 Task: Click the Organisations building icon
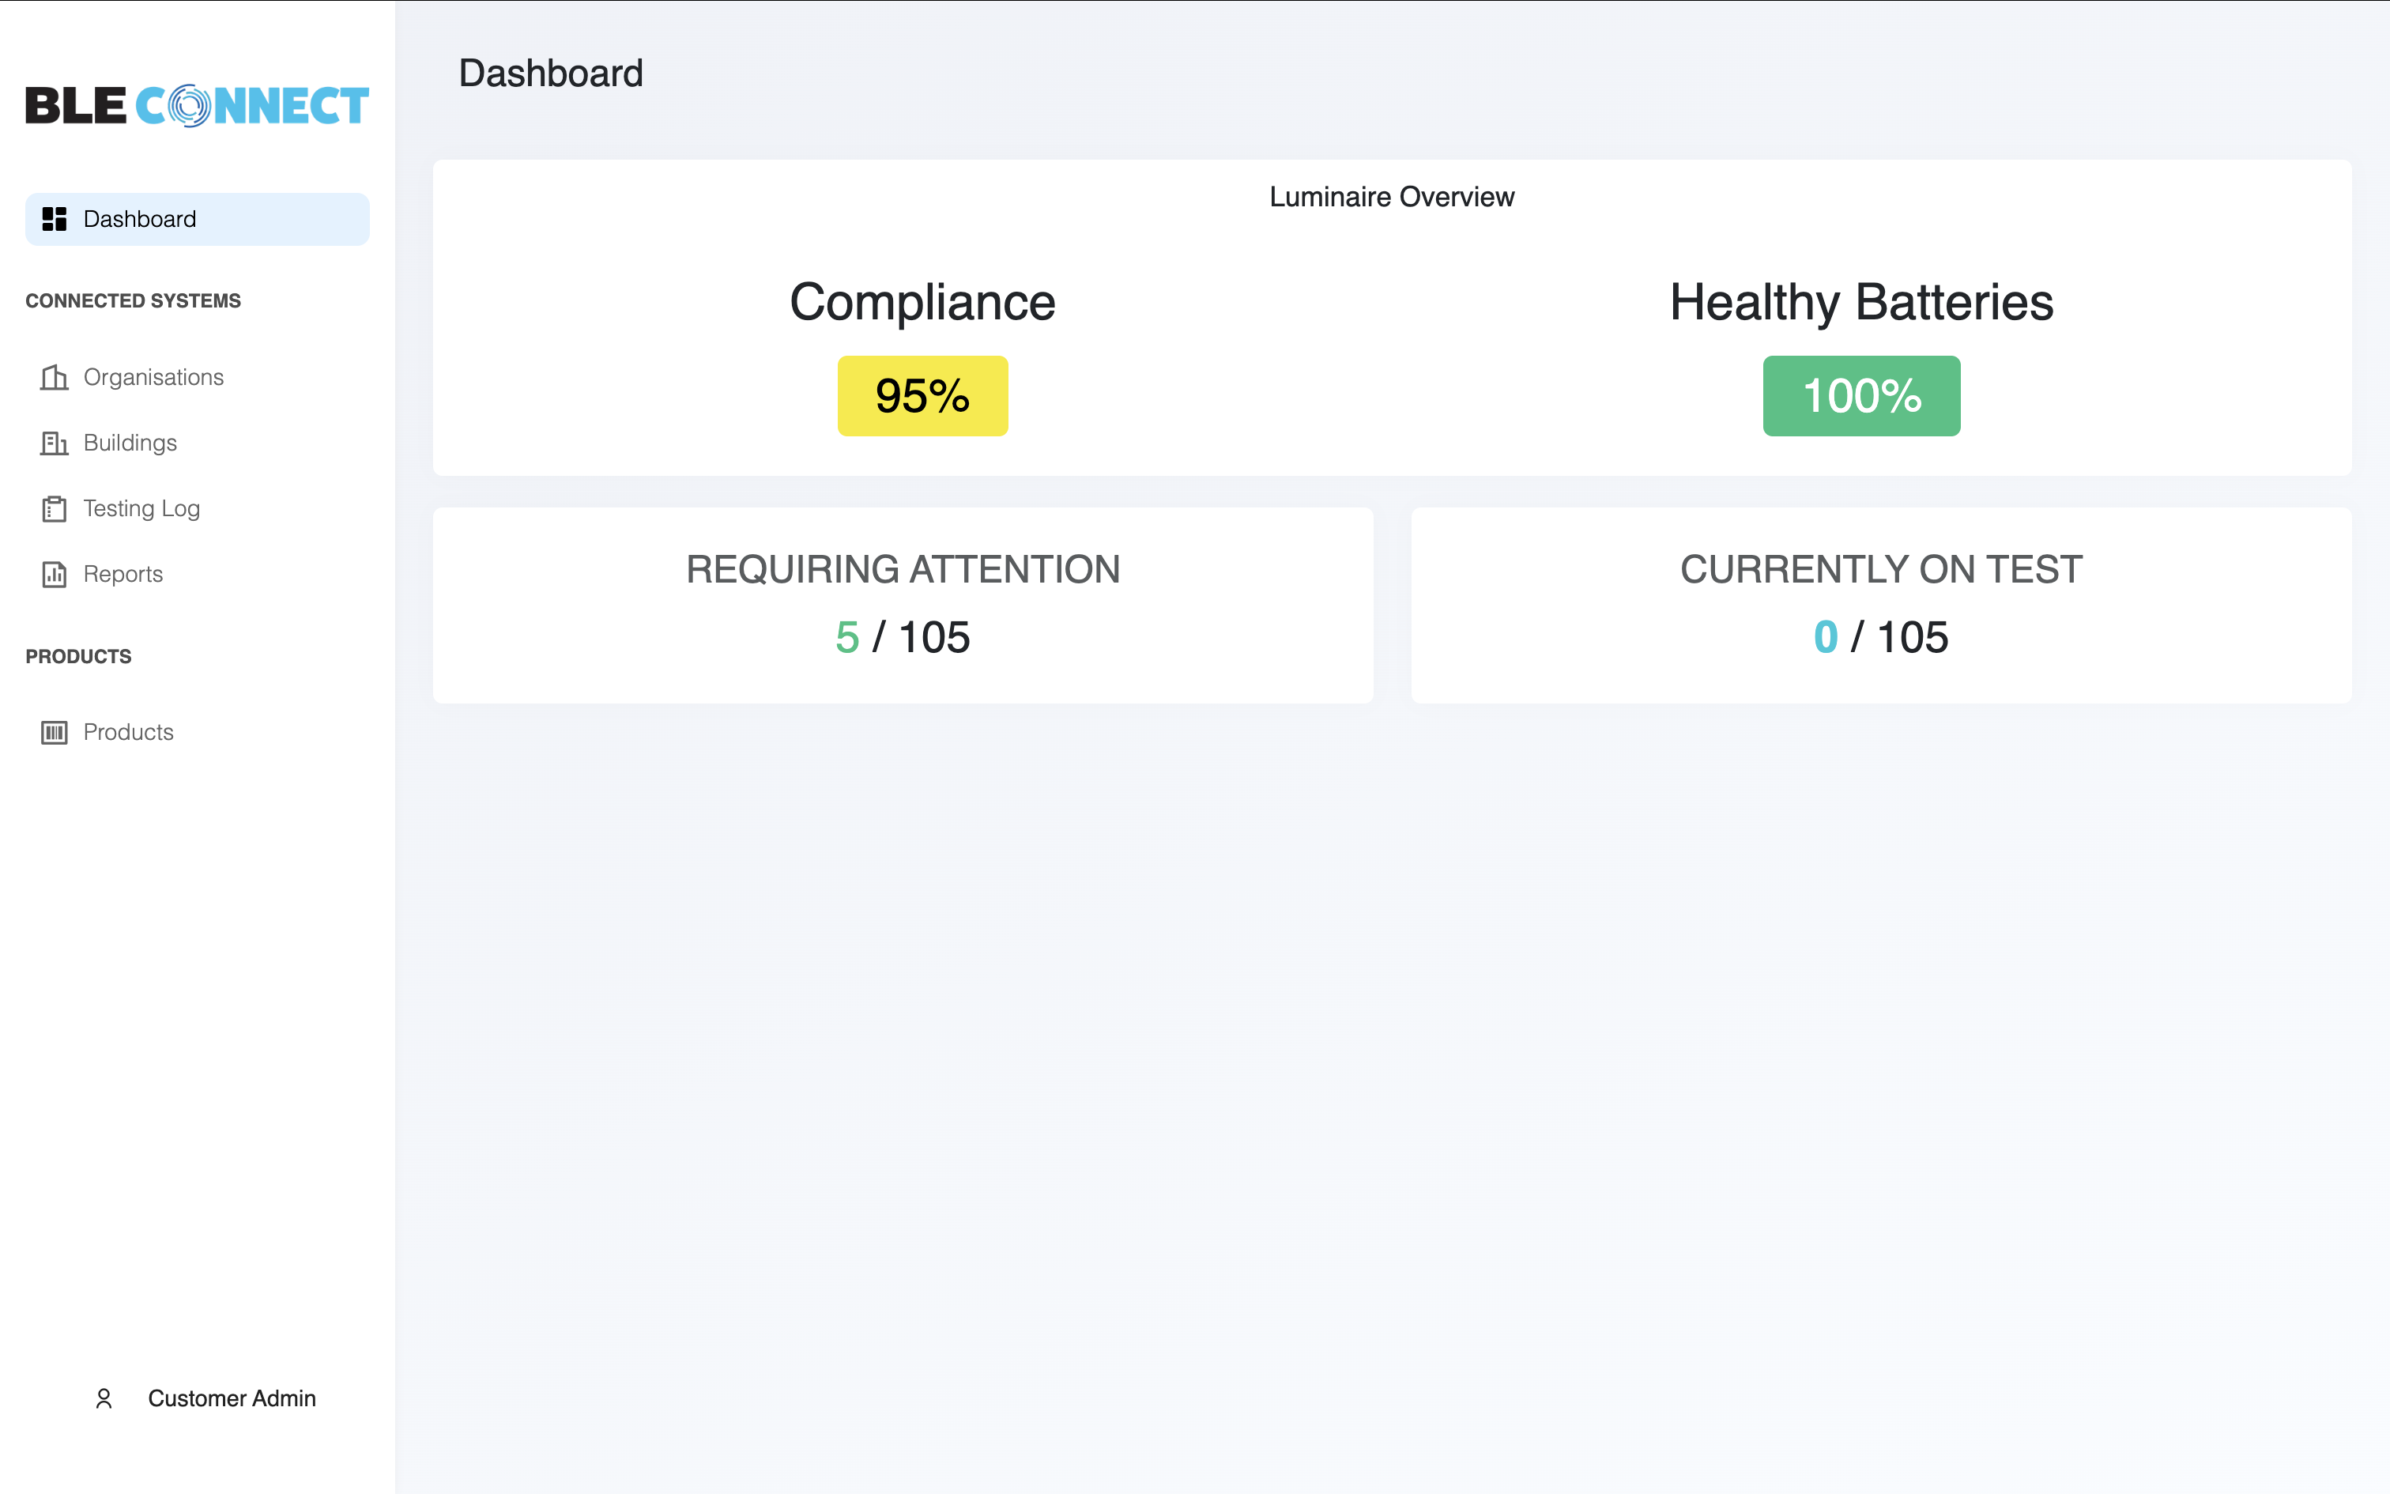55,378
